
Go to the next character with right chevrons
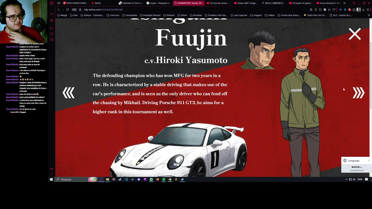pos(358,93)
